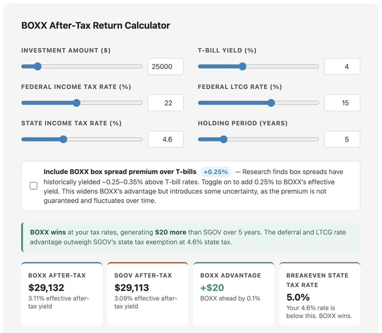Select the federal LTCG rate field showing 15
This screenshot has width=382, height=333.
tap(342, 103)
